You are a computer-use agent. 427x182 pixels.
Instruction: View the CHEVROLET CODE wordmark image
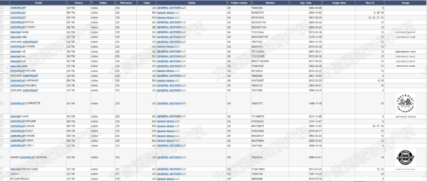tap(405, 37)
